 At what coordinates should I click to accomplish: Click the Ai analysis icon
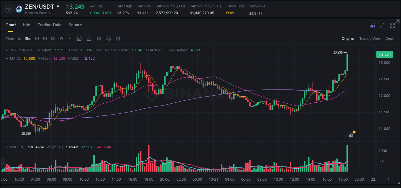click(372, 25)
